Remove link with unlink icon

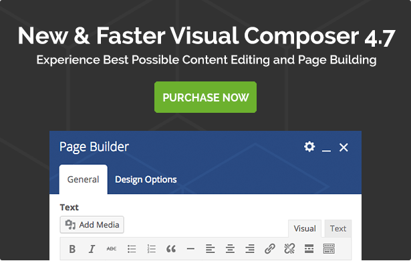[289, 249]
